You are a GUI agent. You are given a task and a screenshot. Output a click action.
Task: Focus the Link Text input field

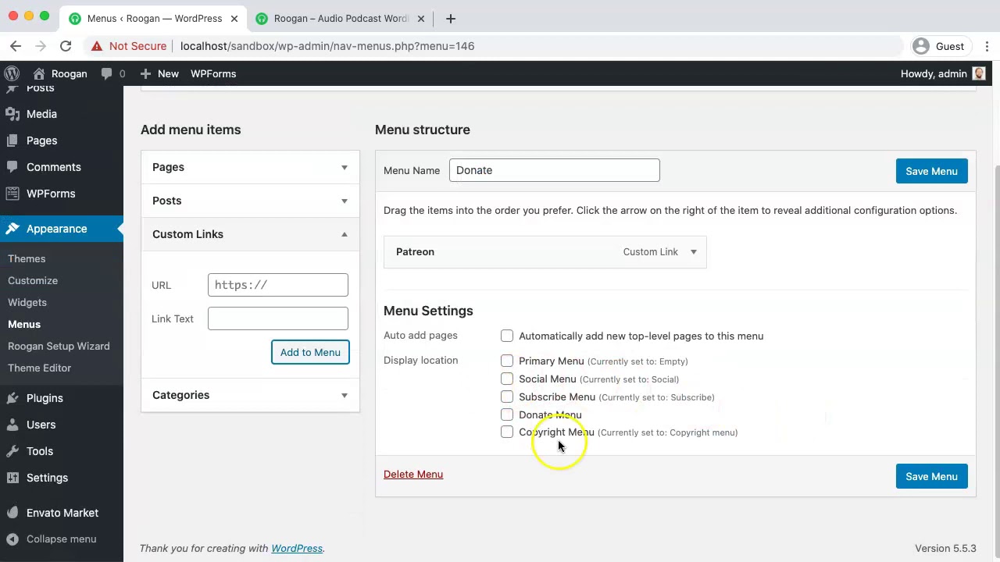point(278,318)
